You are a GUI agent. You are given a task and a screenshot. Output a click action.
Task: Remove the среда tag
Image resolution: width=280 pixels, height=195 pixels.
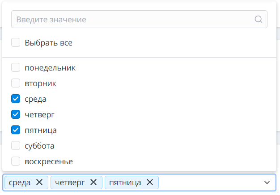click(39, 182)
